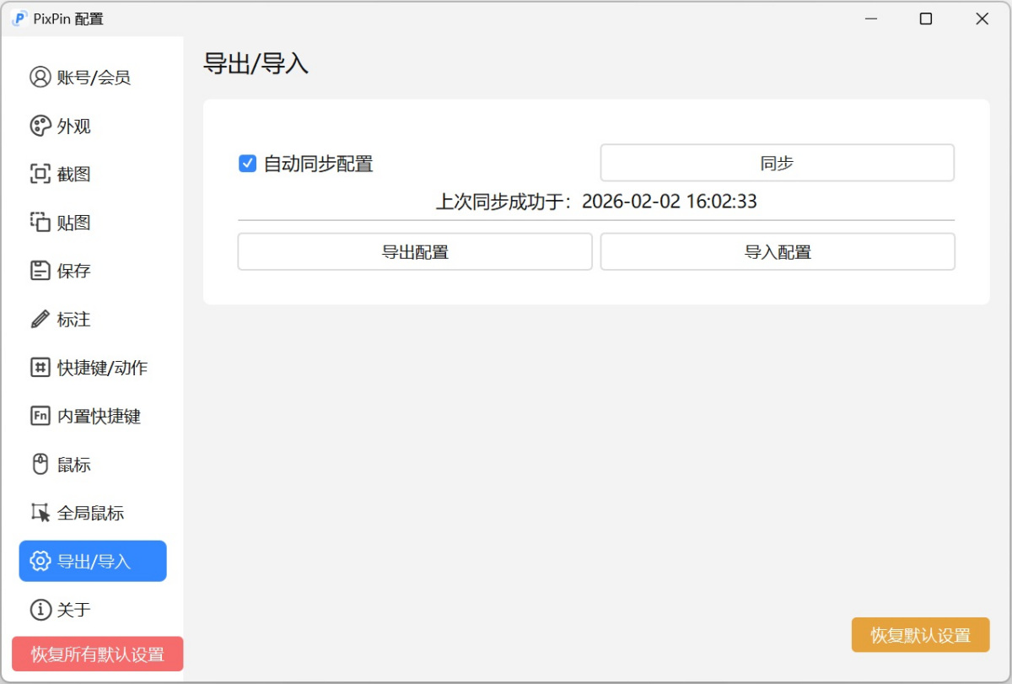Click the Fn icon for 内置快捷键

click(40, 416)
